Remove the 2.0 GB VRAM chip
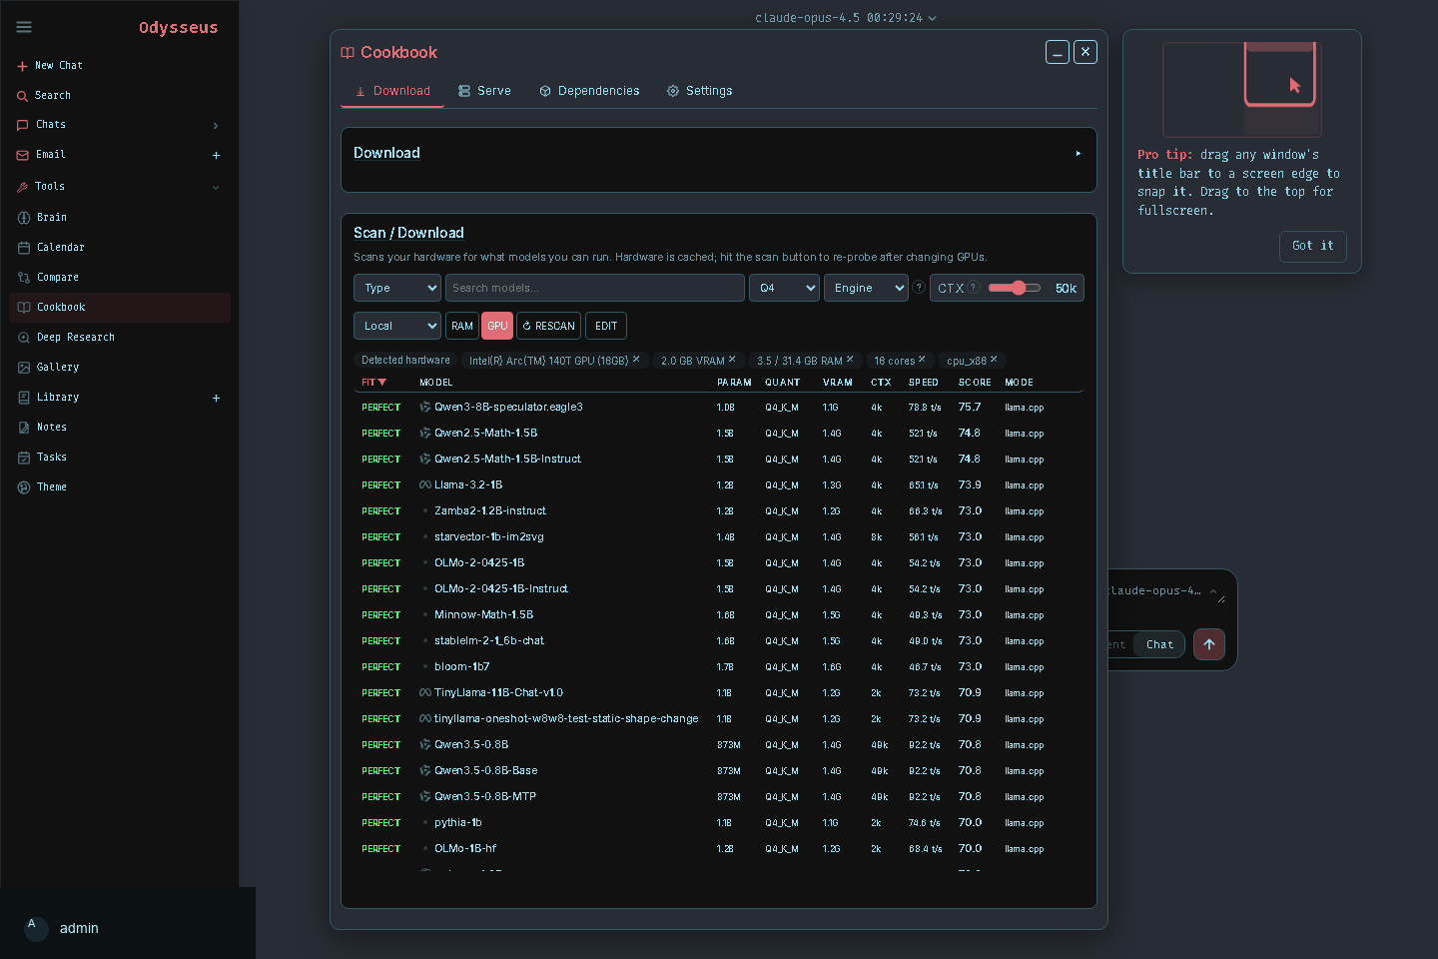 tap(732, 360)
